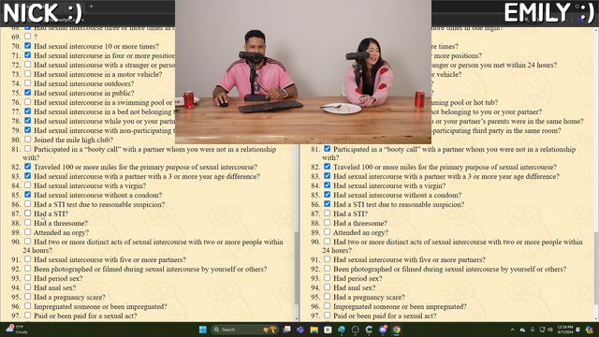This screenshot has height=337, width=599.
Task: Click the taskbar Search box
Action: click(244, 330)
